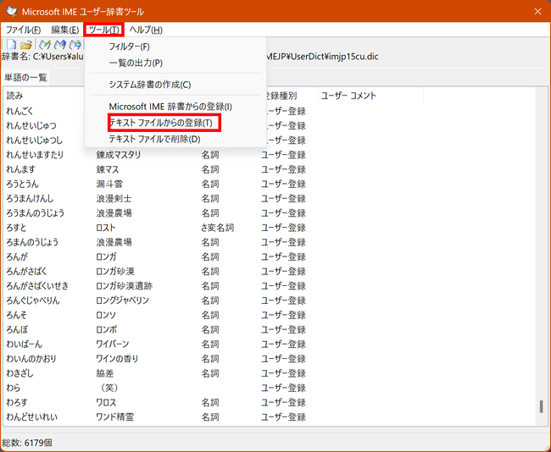
Task: Open the ファイル(F) menu
Action: [x=23, y=30]
